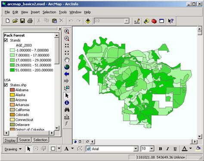
Task: Open the Drawing dropdown menu
Action: click(13, 149)
